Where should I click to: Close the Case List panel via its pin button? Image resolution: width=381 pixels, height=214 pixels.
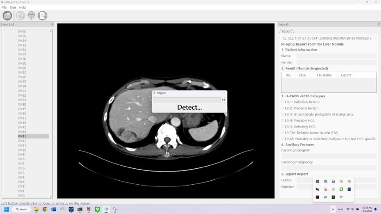(x=52, y=24)
